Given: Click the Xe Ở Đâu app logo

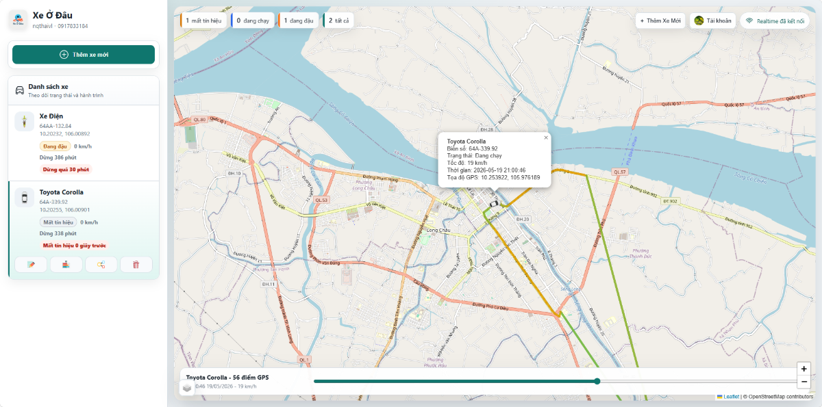Looking at the screenshot, I should (x=18, y=20).
